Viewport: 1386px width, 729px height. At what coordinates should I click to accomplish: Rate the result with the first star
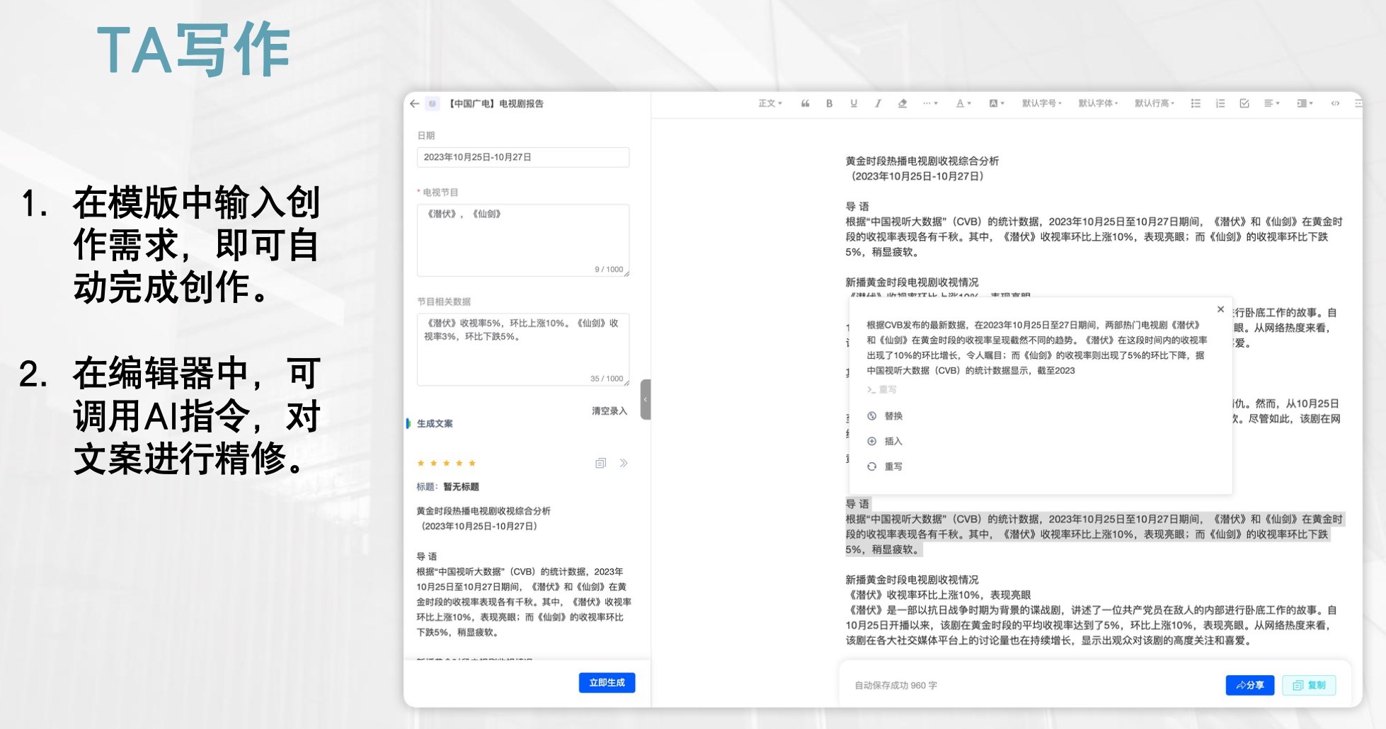pos(420,463)
